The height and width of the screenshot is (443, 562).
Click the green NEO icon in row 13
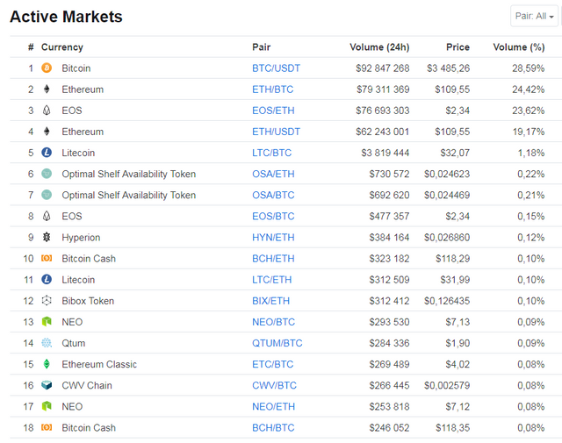(x=47, y=321)
